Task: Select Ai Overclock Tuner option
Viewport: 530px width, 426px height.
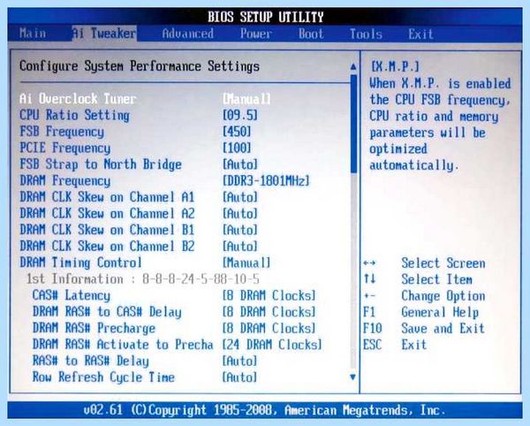Action: click(78, 99)
